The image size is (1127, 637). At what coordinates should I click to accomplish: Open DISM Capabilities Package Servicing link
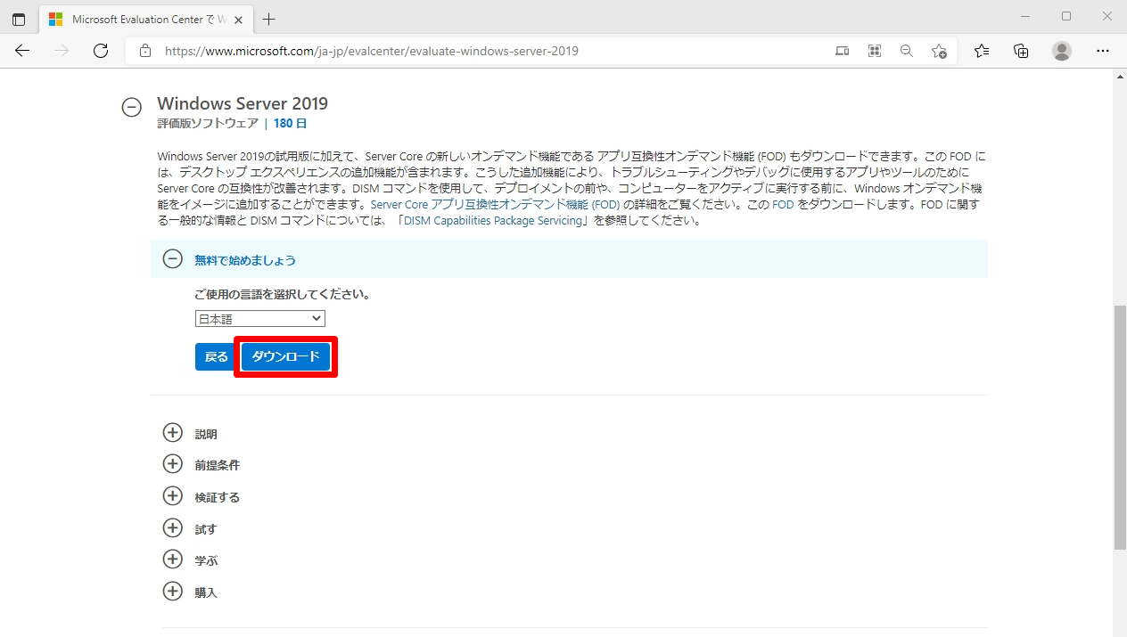pyautogui.click(x=493, y=220)
